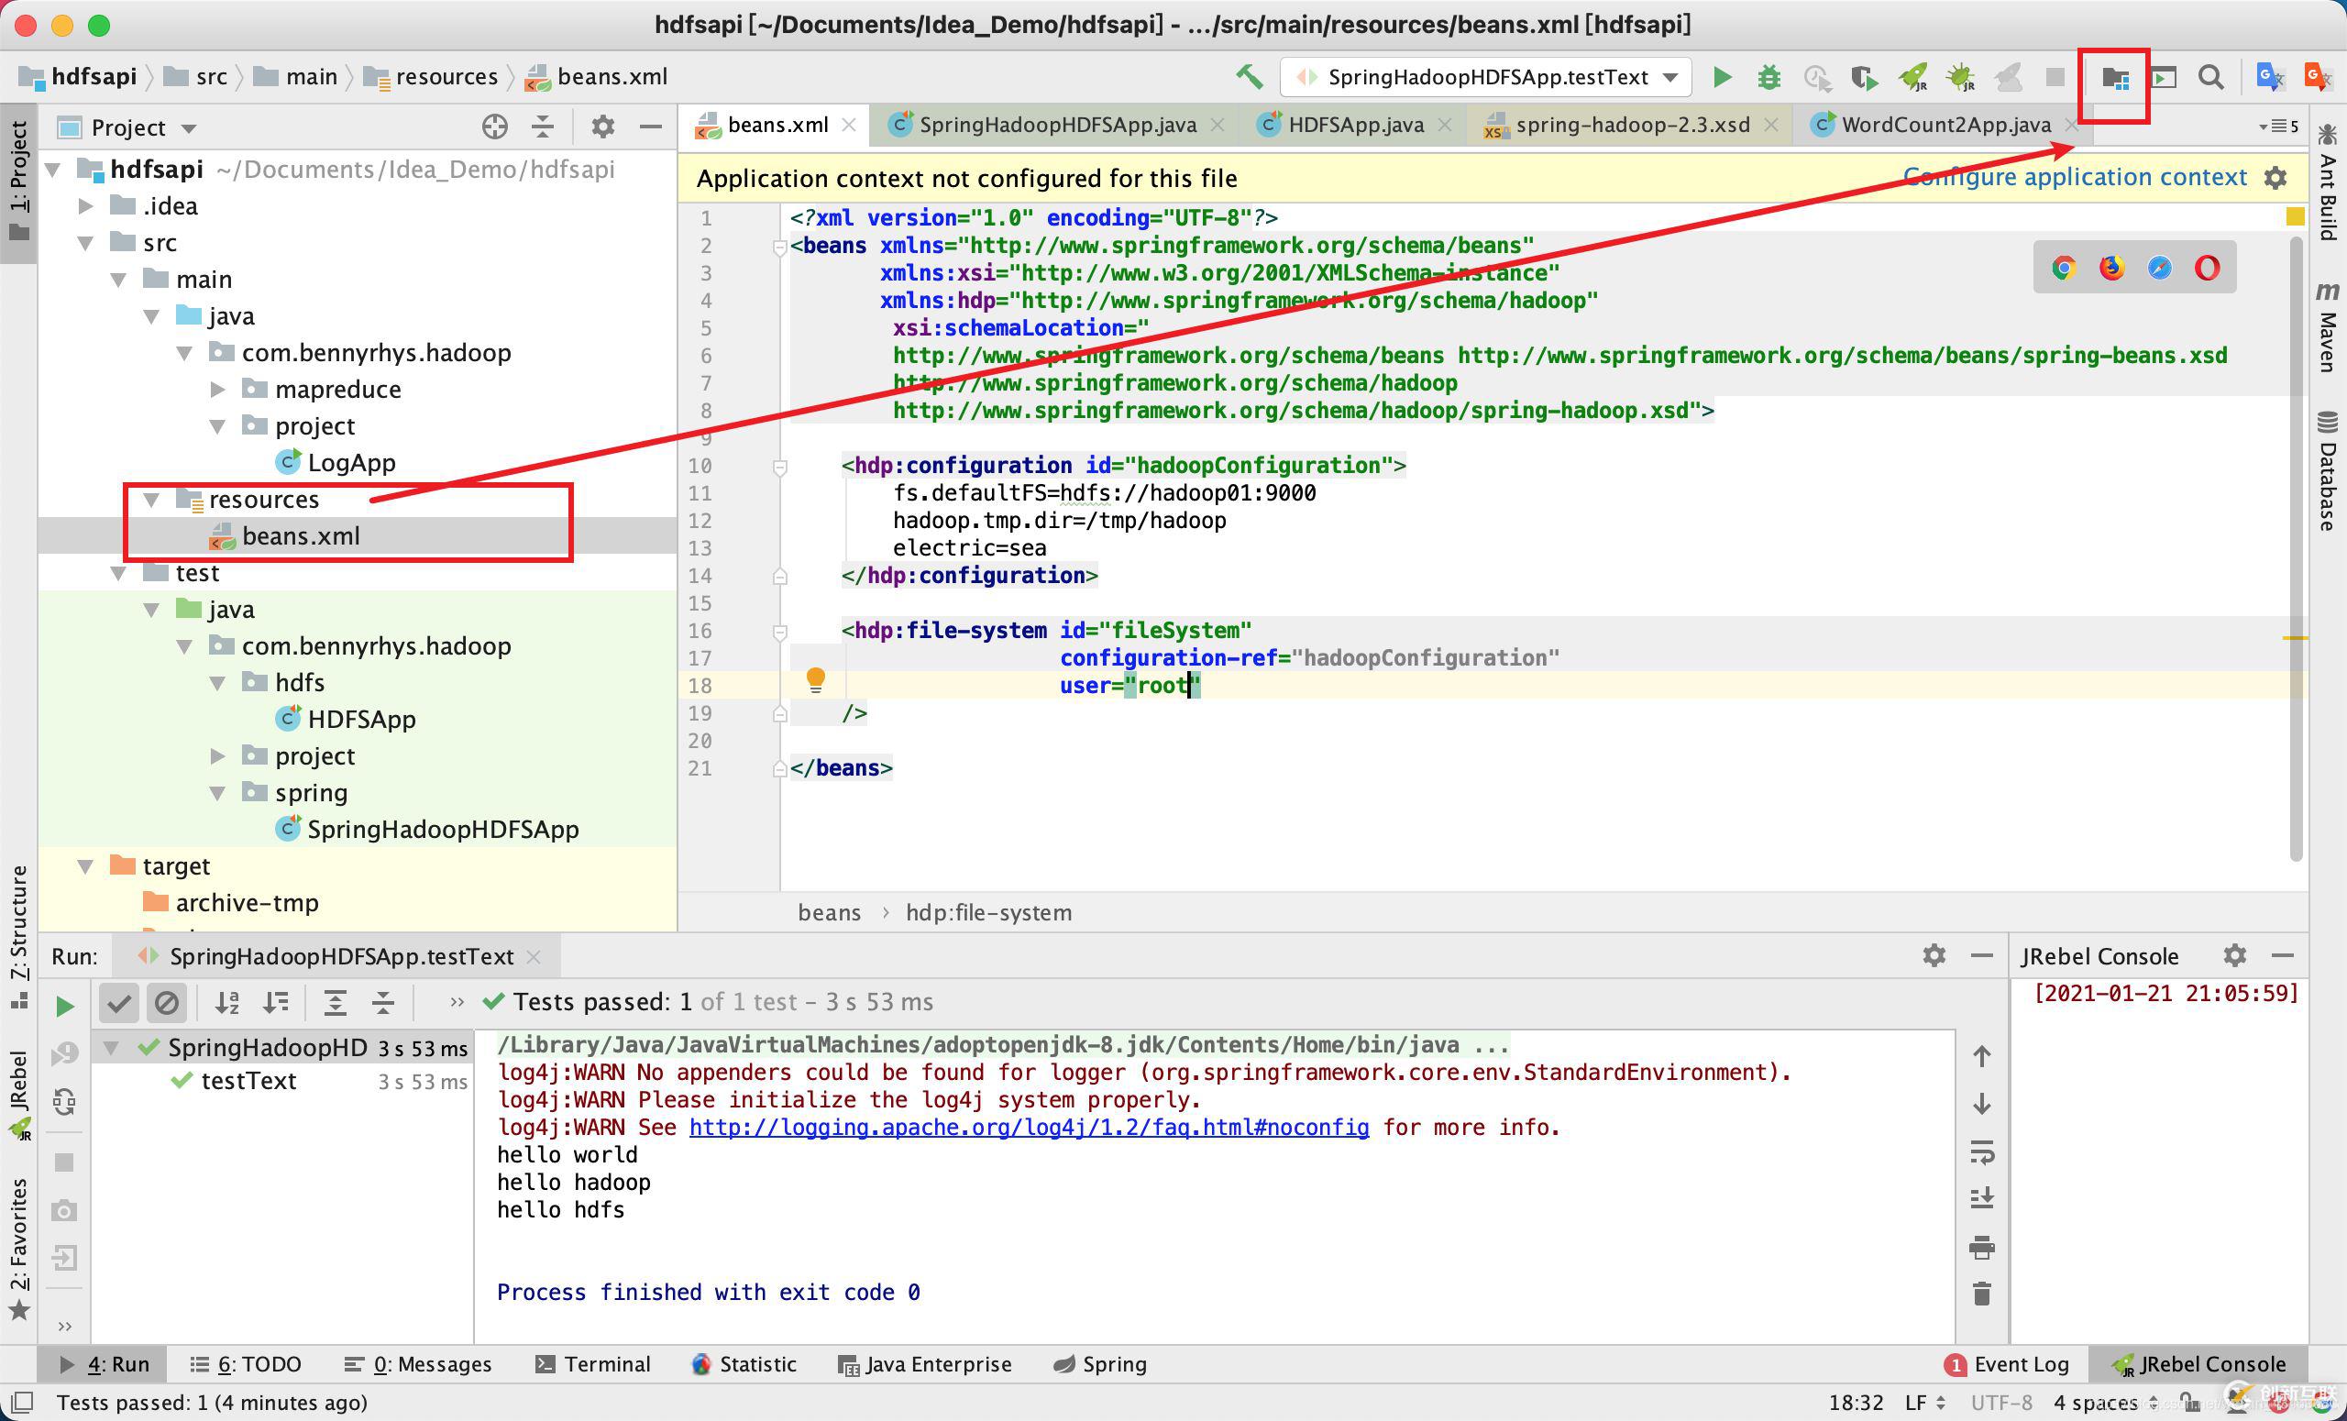This screenshot has height=1421, width=2347.
Task: Click the Search everywhere icon
Action: 2213,79
